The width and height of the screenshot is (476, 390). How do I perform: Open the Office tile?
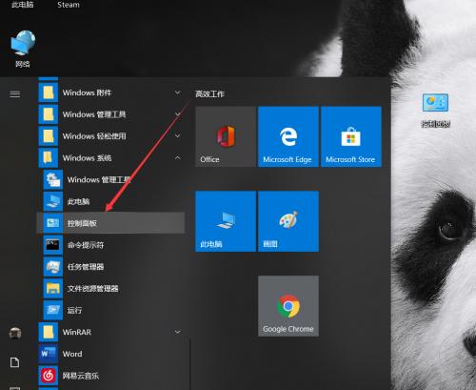point(226,136)
